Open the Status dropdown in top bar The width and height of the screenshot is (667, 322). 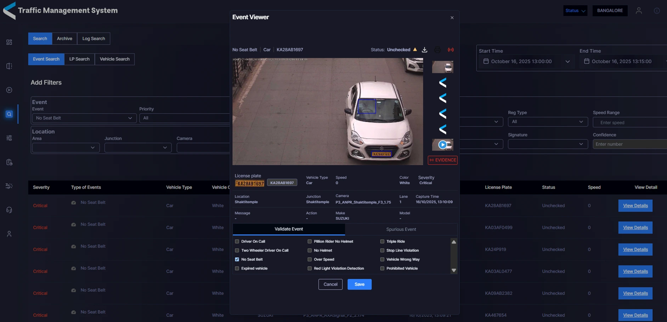coord(575,11)
